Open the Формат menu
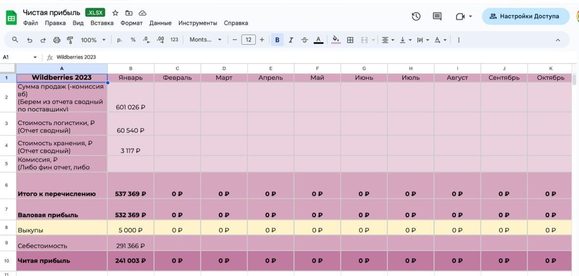Viewport: 579px width, 276px height. pos(132,23)
